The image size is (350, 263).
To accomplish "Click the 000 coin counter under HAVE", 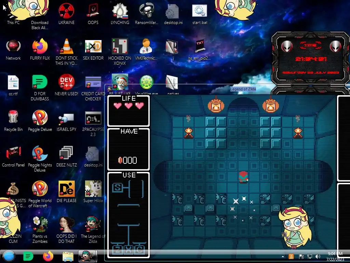I will pyautogui.click(x=127, y=160).
